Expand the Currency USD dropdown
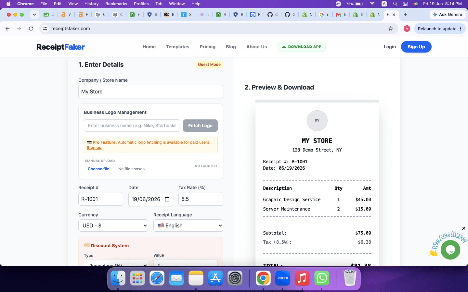The height and width of the screenshot is (292, 468). 113,225
